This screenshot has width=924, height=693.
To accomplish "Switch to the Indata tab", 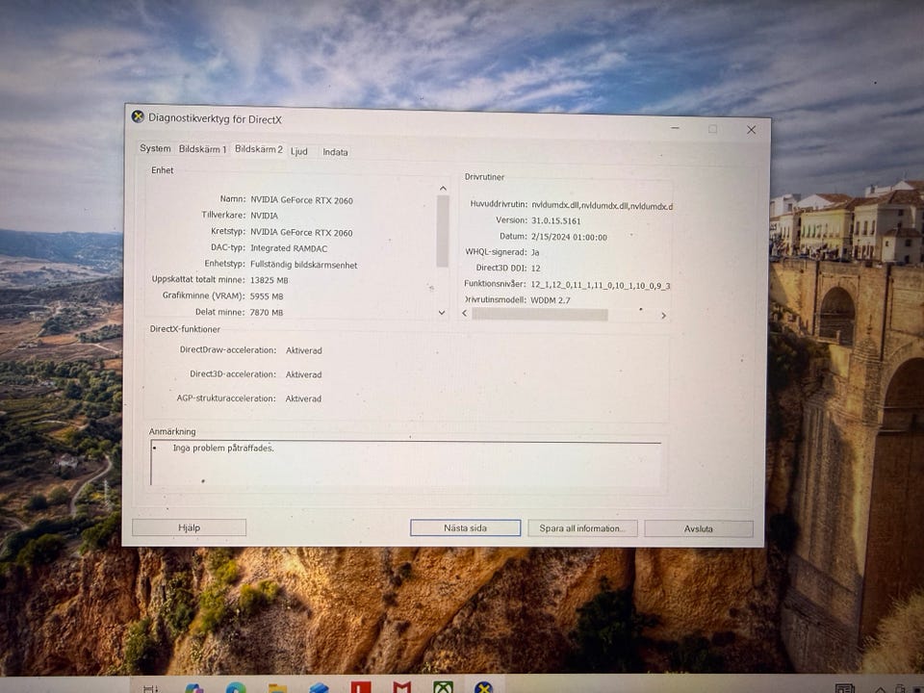I will [335, 152].
